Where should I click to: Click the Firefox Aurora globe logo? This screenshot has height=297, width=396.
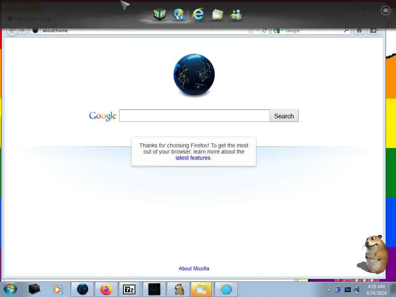click(x=194, y=75)
